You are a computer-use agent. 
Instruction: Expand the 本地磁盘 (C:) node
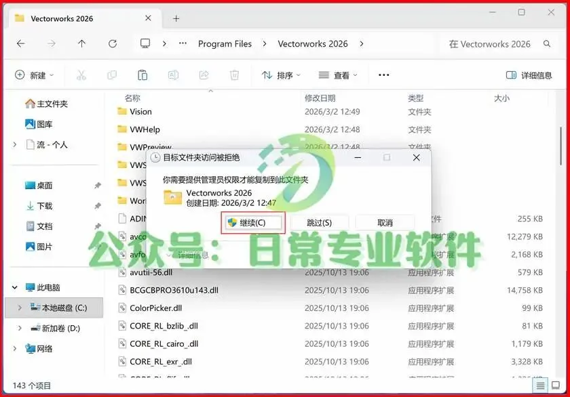pyautogui.click(x=20, y=308)
